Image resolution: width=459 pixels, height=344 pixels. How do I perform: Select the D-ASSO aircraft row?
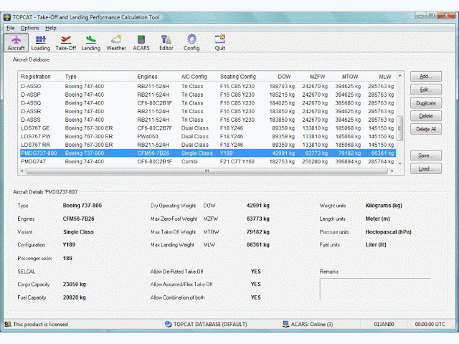(208, 86)
